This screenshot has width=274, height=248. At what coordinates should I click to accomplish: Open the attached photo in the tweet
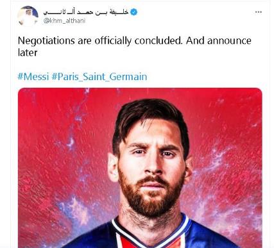pyautogui.click(x=140, y=168)
